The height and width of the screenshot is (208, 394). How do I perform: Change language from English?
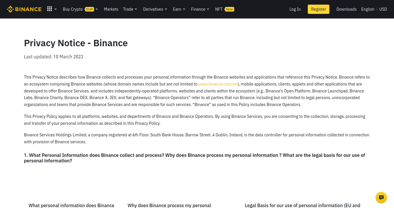pyautogui.click(x=368, y=9)
